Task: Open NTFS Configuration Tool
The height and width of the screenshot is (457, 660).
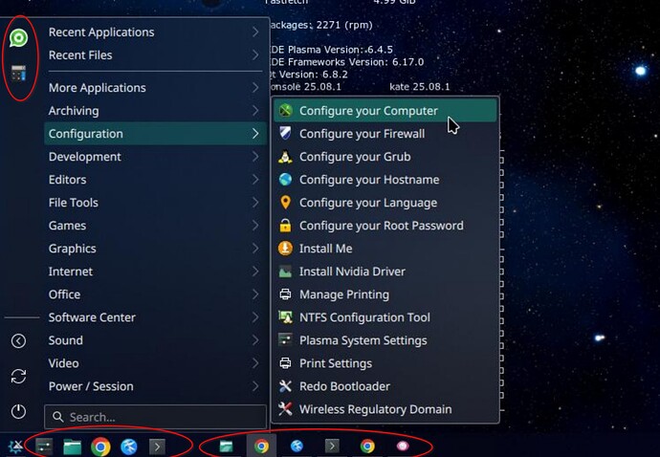Action: pos(364,317)
